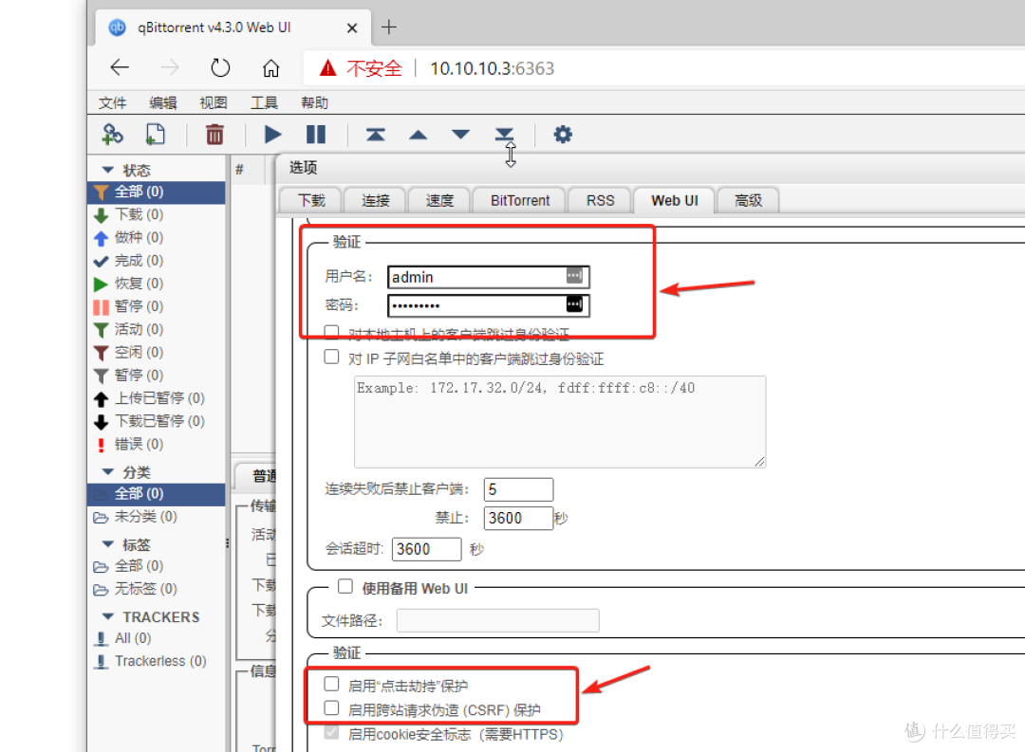Switch to the 连接 options tab
The width and height of the screenshot is (1025, 752).
(375, 201)
